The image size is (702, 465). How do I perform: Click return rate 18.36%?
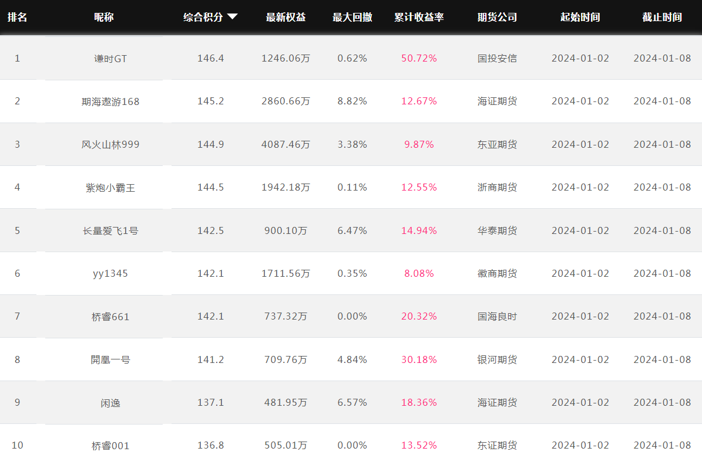click(419, 402)
